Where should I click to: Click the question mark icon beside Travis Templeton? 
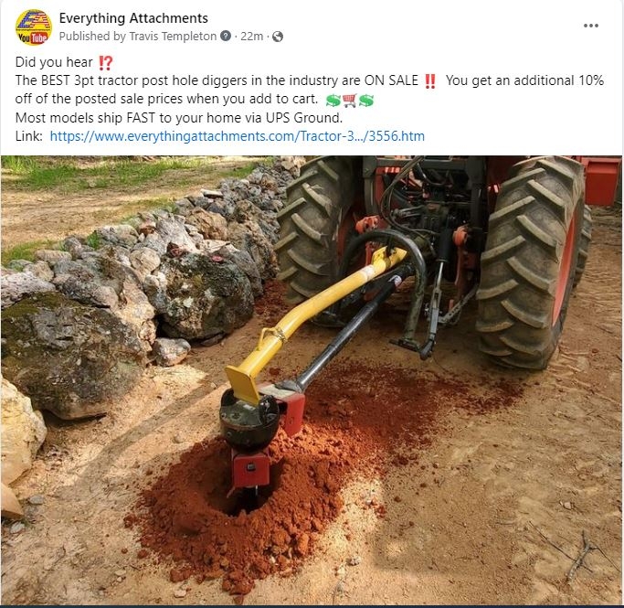click(226, 36)
